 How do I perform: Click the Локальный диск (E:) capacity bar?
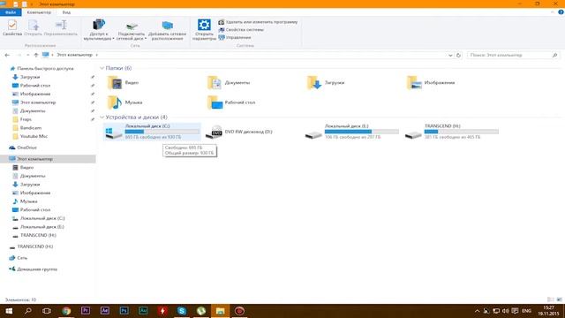point(361,132)
